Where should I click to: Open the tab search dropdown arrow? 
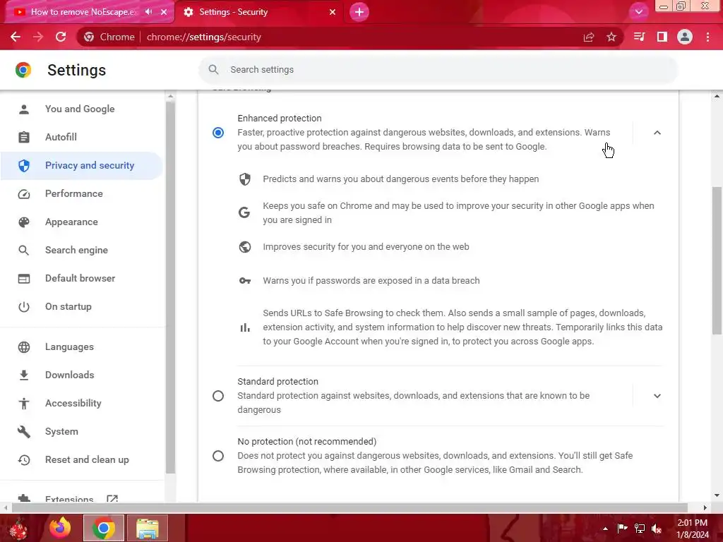tap(638, 12)
